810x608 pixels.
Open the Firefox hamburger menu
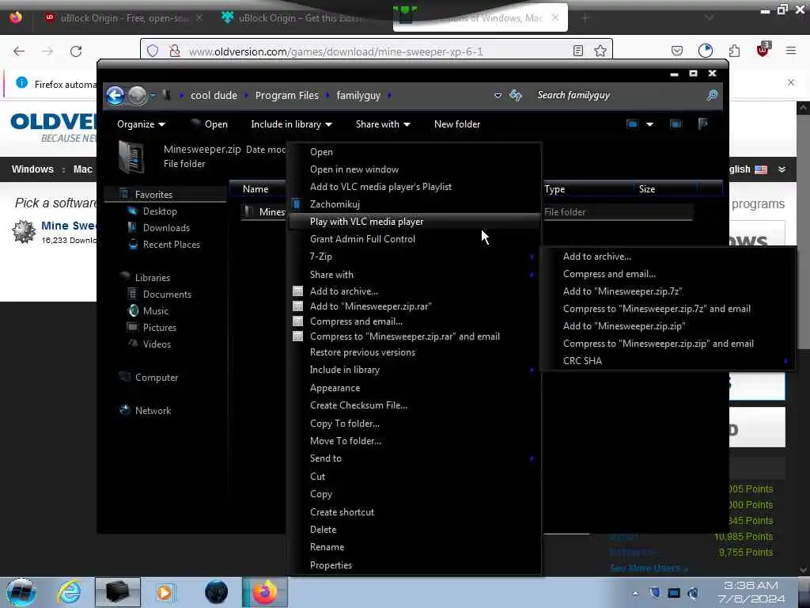click(791, 51)
